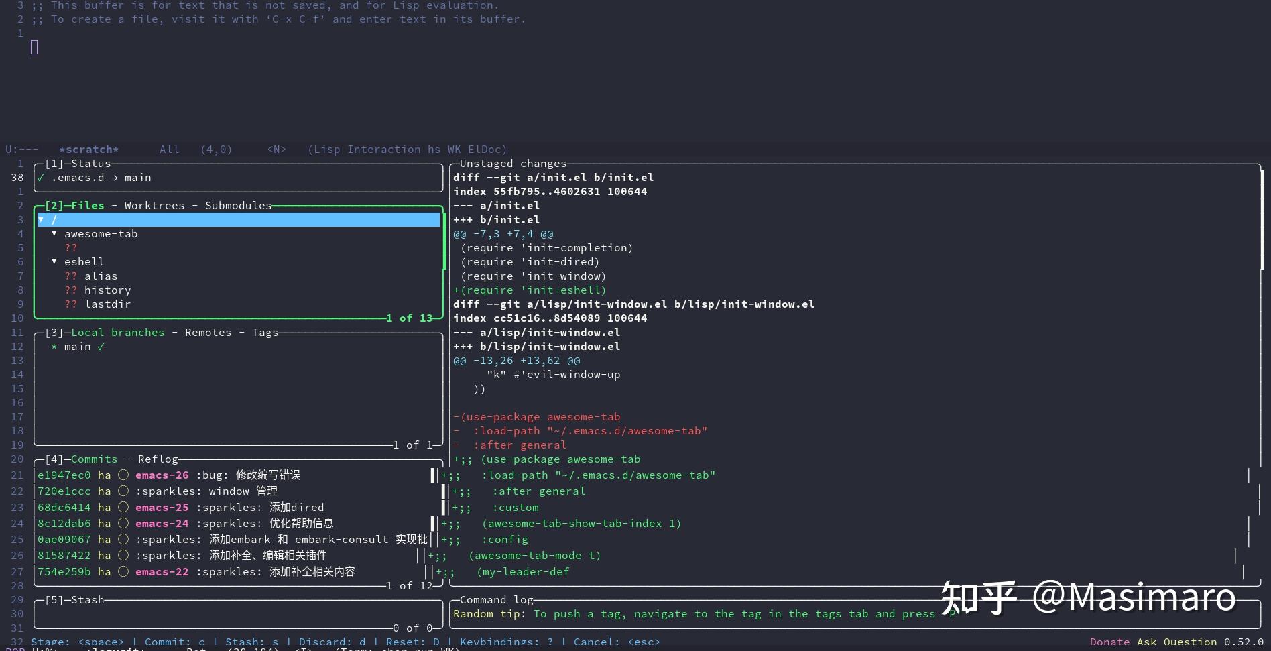Click the ?? icon beside lastdir

71,304
